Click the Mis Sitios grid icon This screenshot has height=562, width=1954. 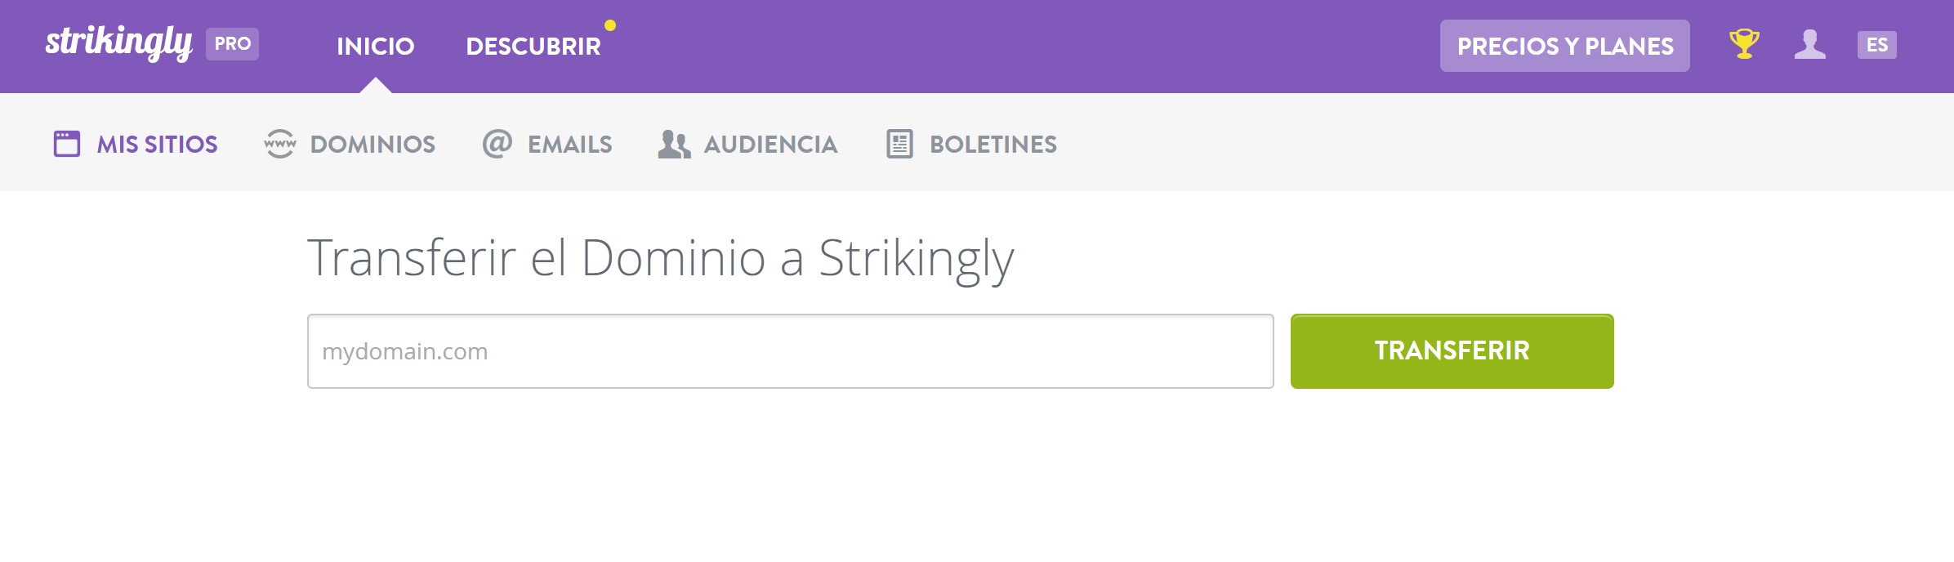pos(65,144)
